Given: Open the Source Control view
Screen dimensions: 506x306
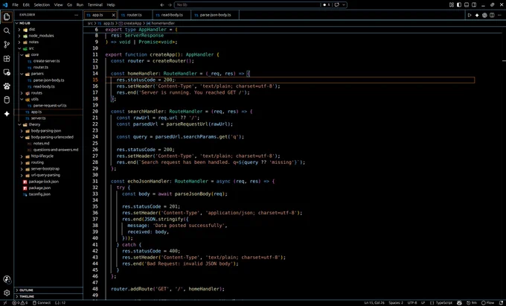Looking at the screenshot, I should pyautogui.click(x=7, y=45).
